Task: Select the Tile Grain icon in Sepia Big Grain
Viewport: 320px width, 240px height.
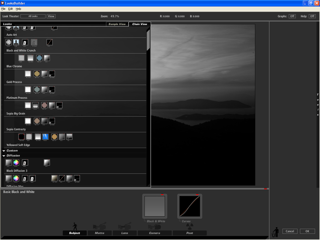Action: [35, 105]
